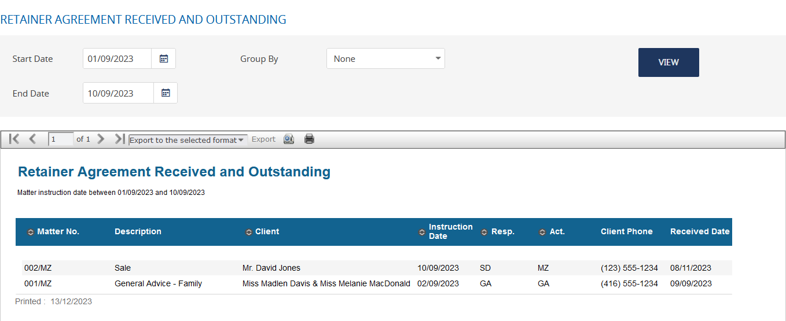Image resolution: width=786 pixels, height=321 pixels.
Task: Sort by Client column
Action: [249, 232]
